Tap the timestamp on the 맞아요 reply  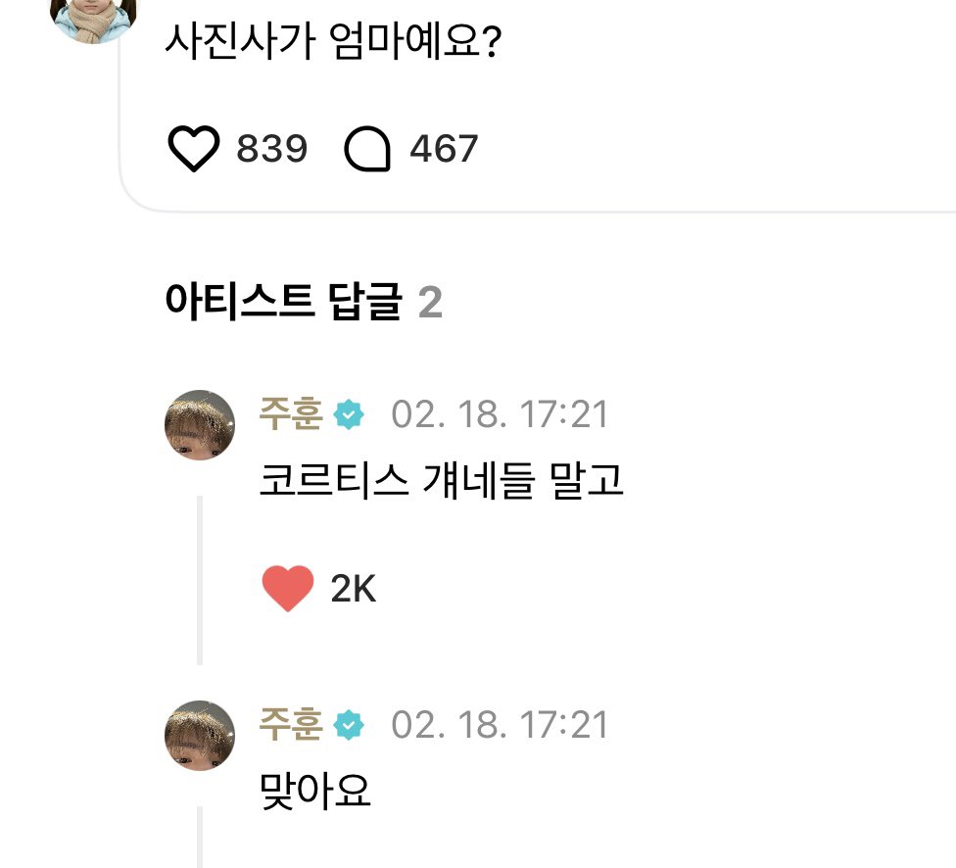[x=500, y=726]
